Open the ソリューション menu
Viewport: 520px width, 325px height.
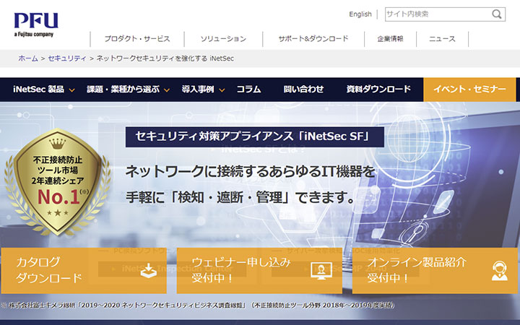pos(223,39)
